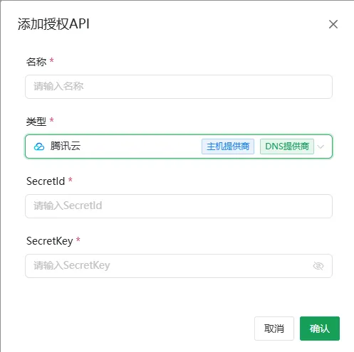Focus the 请输入SecretKey input field
Viewport: 354px width, 352px height.
pos(179,266)
